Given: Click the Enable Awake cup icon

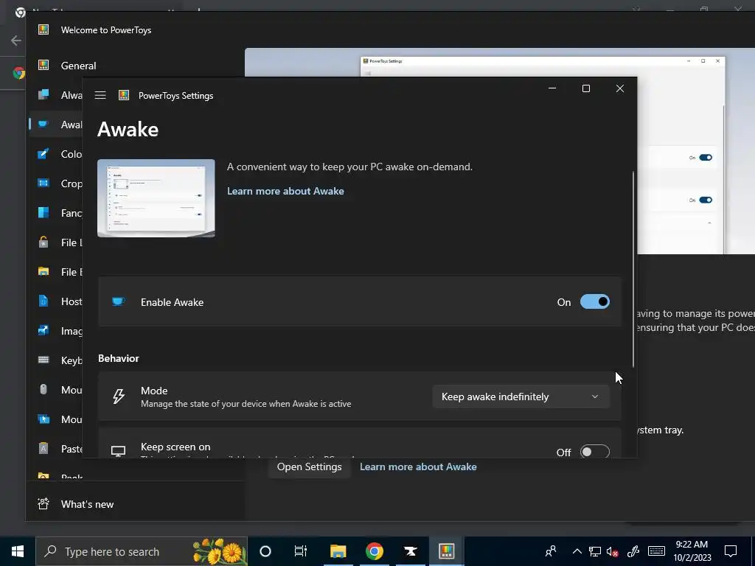Looking at the screenshot, I should click(x=118, y=301).
